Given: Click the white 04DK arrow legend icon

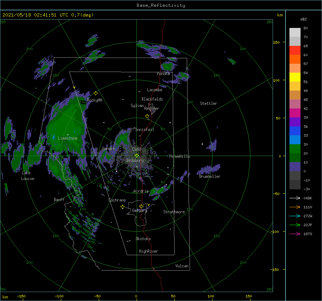Looking at the screenshot, I should pyautogui.click(x=295, y=198).
